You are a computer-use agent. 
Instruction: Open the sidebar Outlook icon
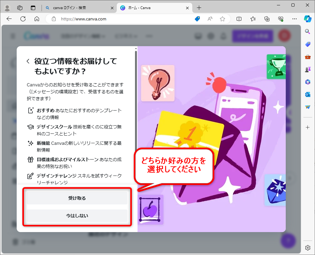click(307, 95)
